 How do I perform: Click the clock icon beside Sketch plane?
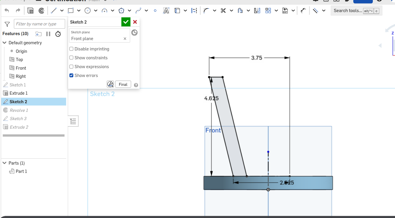click(x=134, y=32)
